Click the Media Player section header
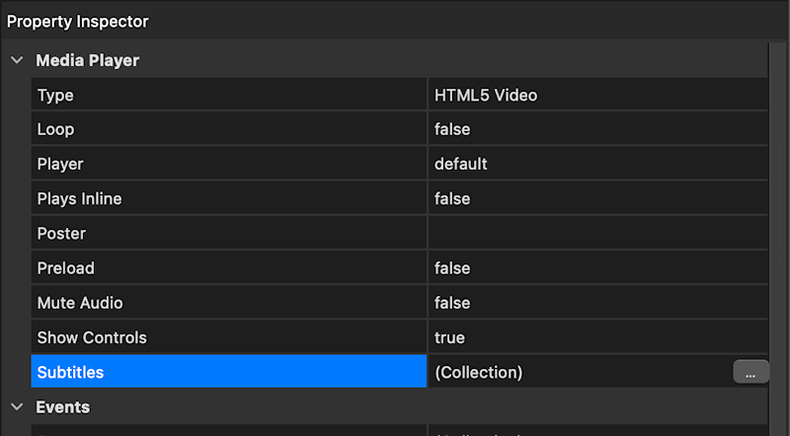This screenshot has height=436, width=790. 88,60
